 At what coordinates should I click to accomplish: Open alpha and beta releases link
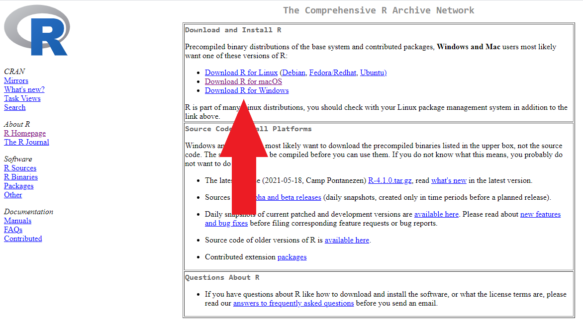coord(289,197)
